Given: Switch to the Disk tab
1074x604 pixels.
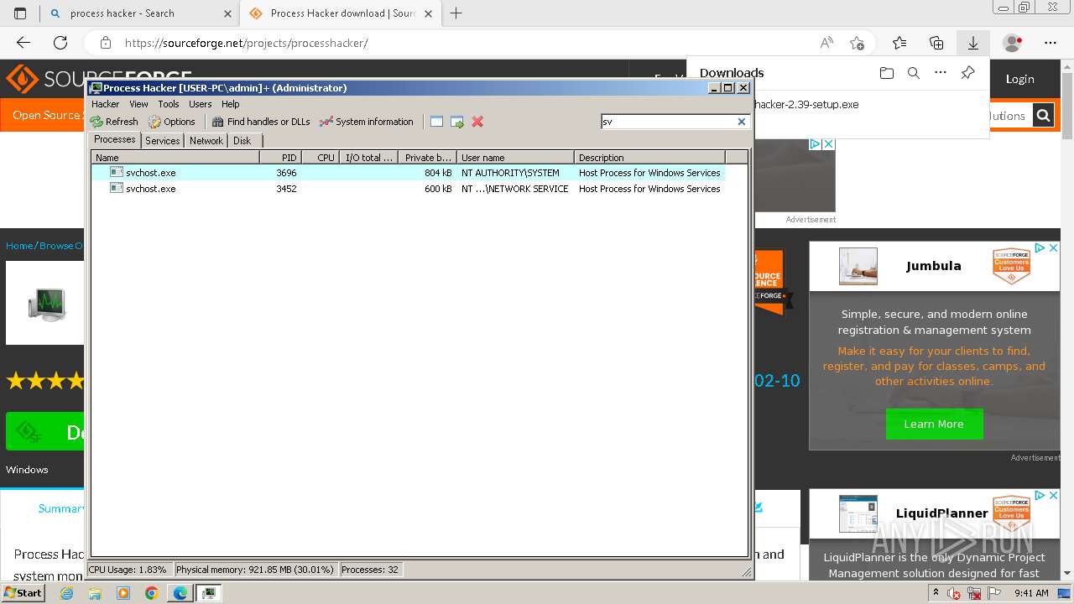Looking at the screenshot, I should click(x=242, y=141).
